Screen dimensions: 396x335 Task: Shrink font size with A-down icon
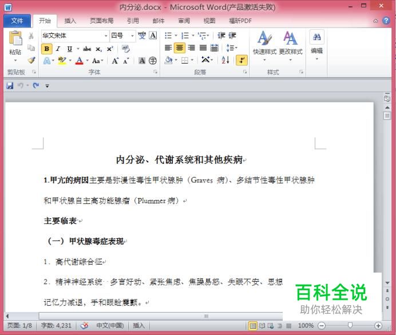point(126,61)
